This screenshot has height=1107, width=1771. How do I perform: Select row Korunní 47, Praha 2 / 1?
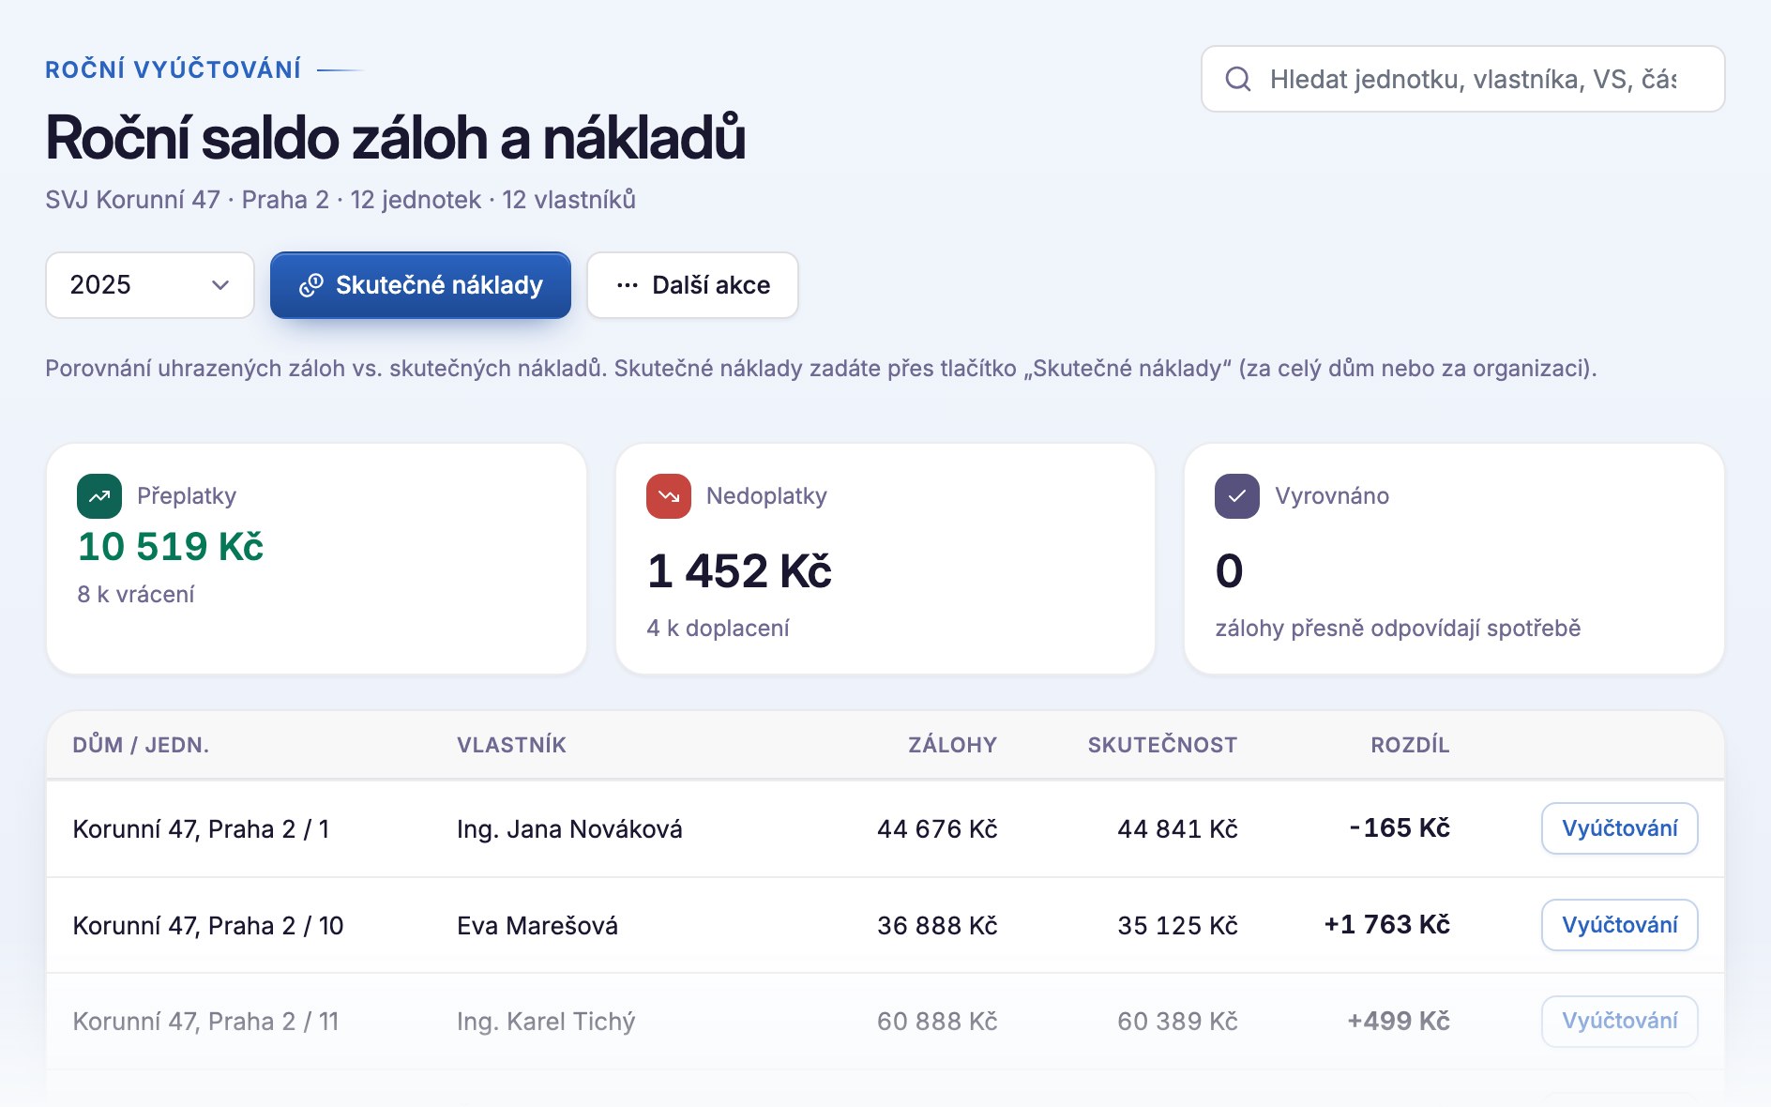point(885,828)
